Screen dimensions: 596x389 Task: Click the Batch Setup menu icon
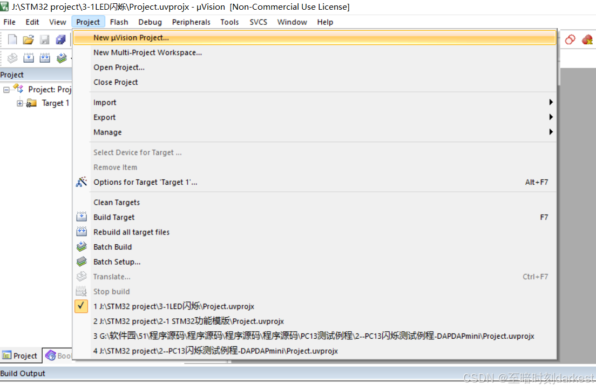click(x=82, y=261)
